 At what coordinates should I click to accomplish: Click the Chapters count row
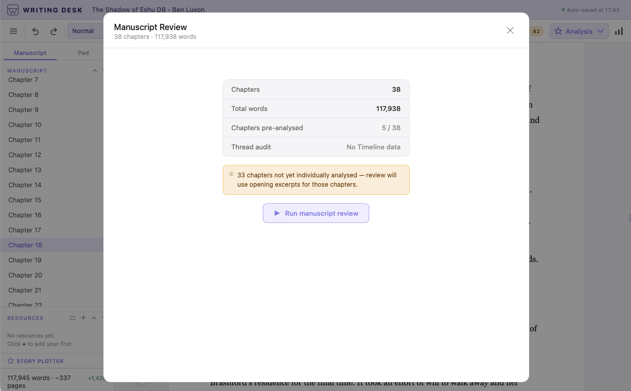click(x=316, y=89)
